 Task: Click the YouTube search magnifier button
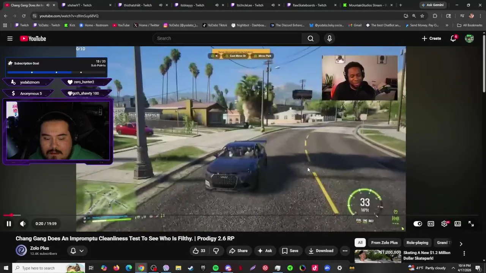[x=311, y=38]
